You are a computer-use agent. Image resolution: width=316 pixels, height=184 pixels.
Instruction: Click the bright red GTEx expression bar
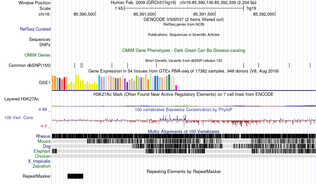(64, 84)
